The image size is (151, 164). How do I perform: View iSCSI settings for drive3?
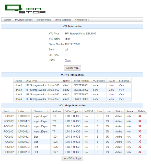[111, 95]
